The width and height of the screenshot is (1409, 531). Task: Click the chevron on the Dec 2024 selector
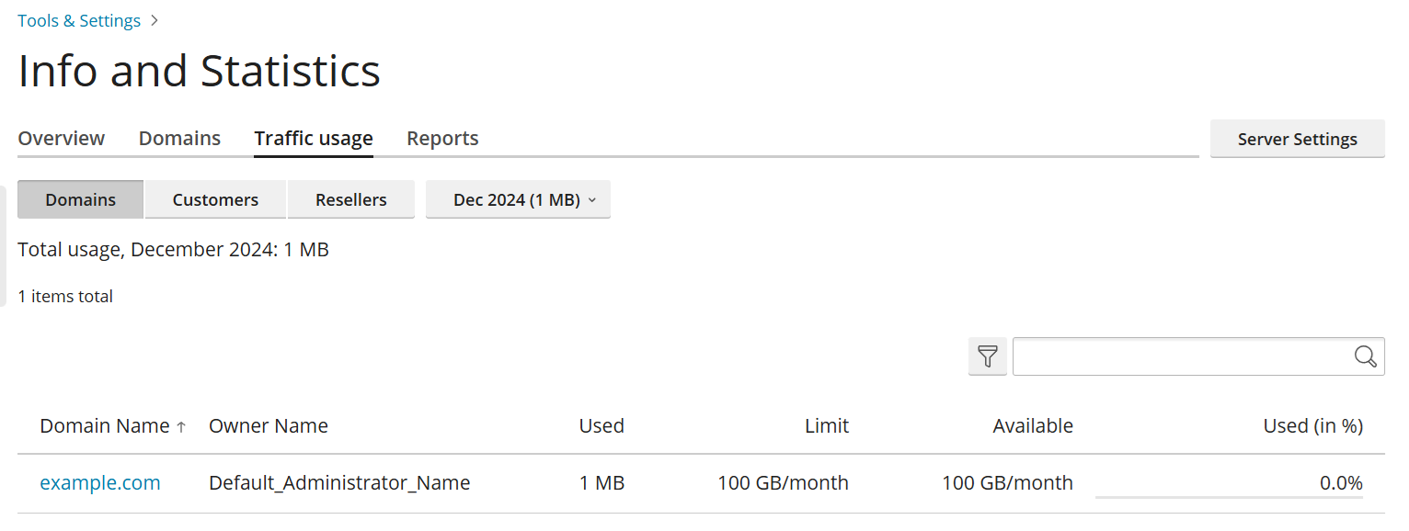[x=592, y=199]
